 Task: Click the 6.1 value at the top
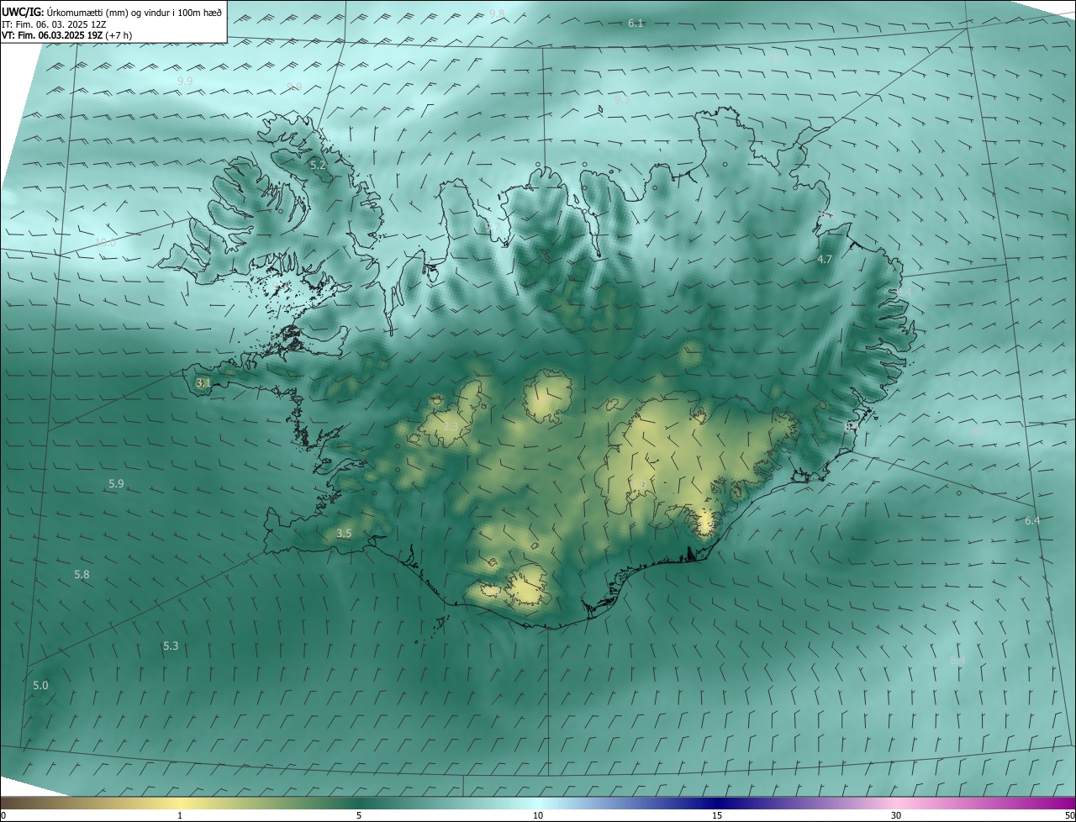(636, 24)
